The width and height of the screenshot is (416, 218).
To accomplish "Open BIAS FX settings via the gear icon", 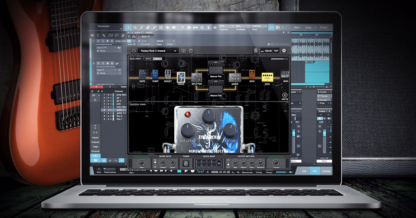I will click(284, 51).
